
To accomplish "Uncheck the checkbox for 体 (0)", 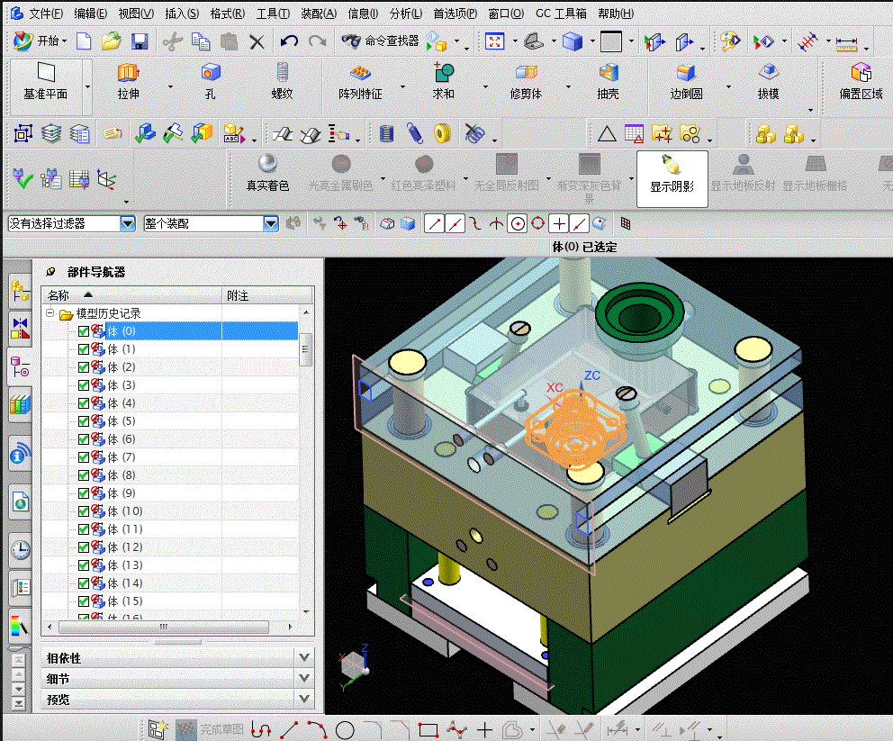I will tap(84, 331).
